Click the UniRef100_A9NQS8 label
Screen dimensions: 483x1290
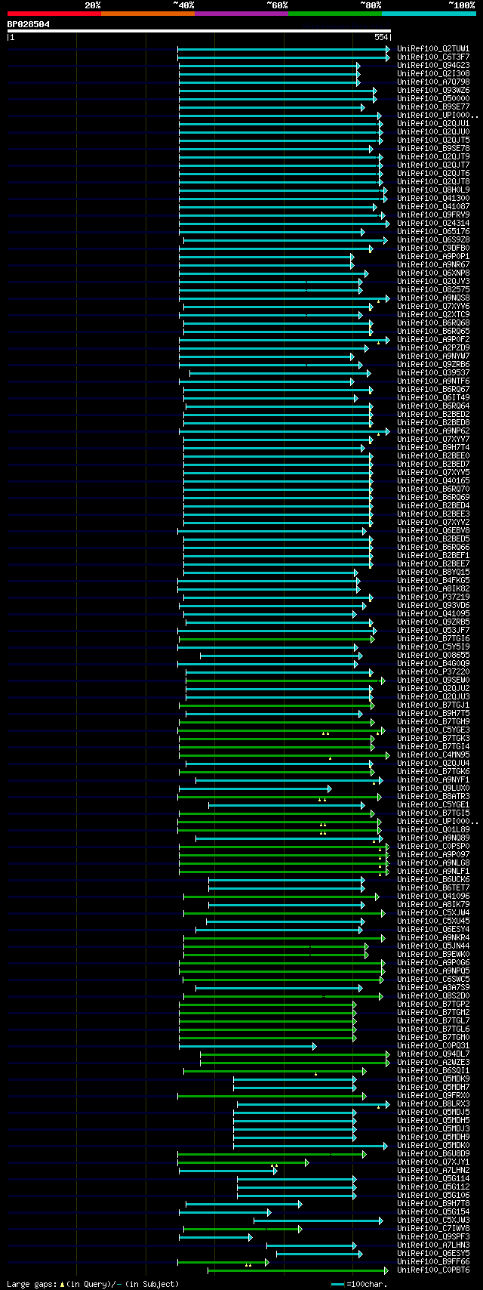coord(433,298)
